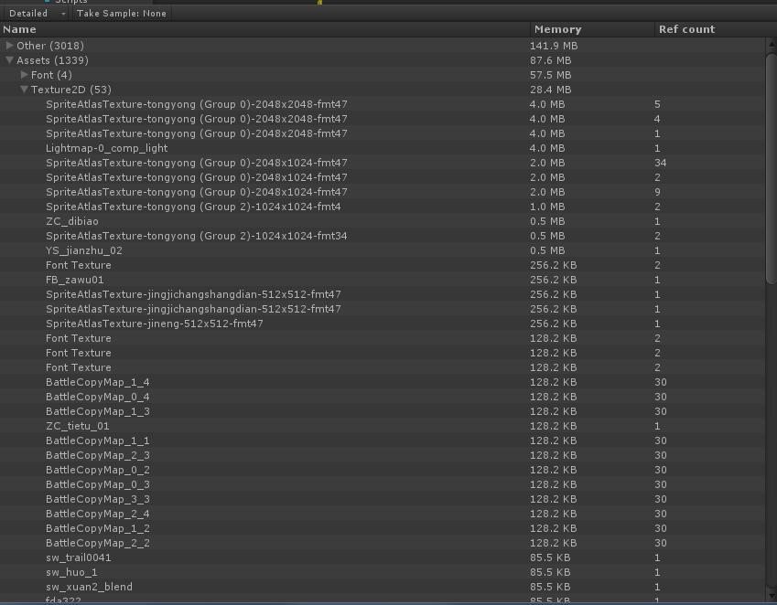Image resolution: width=777 pixels, height=605 pixels.
Task: Select the BattleCopyMap_0_3 row
Action: coord(383,484)
